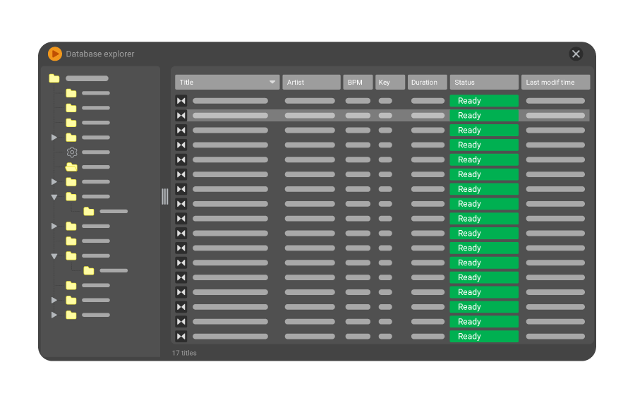Screen dimensions: 635x403
Task: Expand the topmost collapsed folder arrow in tree
Action: pos(54,138)
